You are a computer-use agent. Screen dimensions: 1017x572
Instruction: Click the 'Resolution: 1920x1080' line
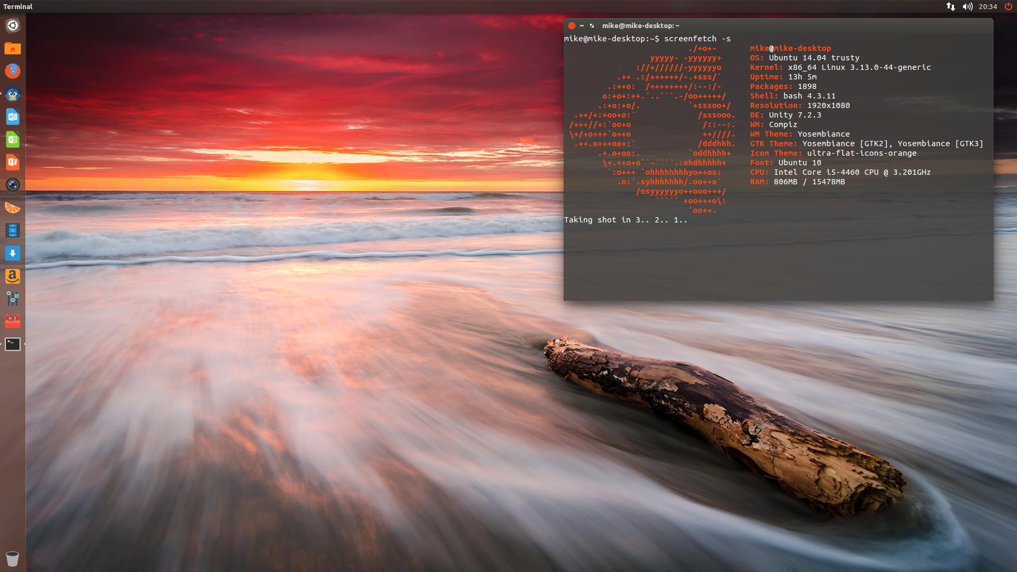tap(800, 105)
